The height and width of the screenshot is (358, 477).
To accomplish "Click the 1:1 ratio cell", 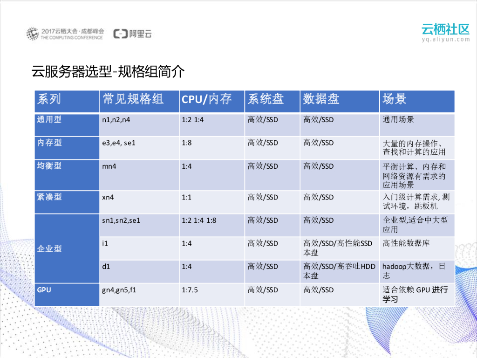I will [212, 202].
